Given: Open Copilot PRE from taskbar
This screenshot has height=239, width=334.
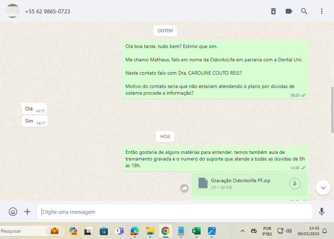Looking at the screenshot, I should [x=73, y=231].
